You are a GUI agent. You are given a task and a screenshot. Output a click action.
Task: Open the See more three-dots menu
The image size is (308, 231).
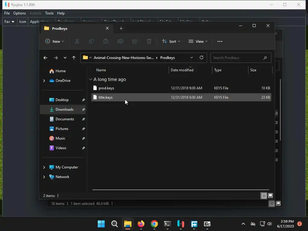220,42
